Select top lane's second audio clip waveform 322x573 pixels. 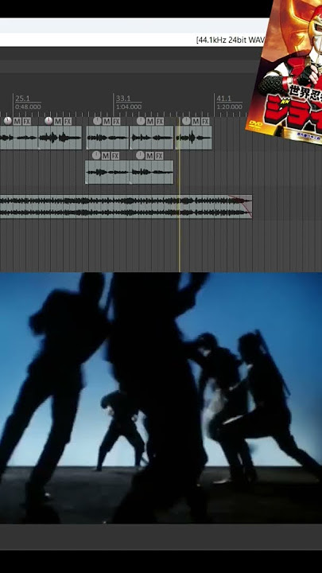(60, 138)
